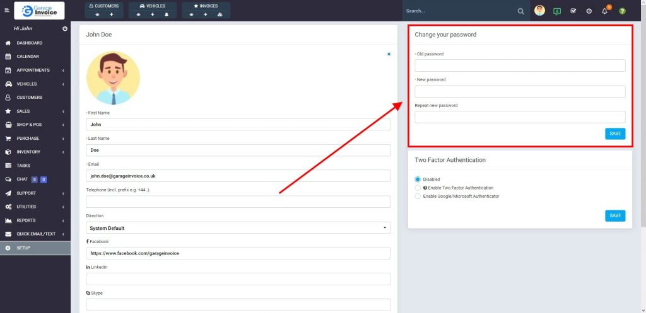Open the checklist to-do icon in top bar
The height and width of the screenshot is (313, 646).
(573, 11)
